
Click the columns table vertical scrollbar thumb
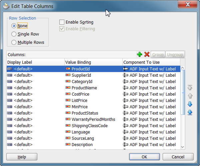tap(183, 92)
